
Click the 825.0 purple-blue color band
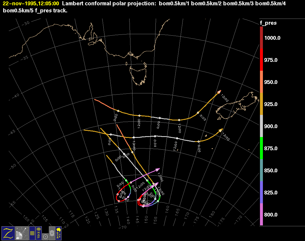pos(261,192)
